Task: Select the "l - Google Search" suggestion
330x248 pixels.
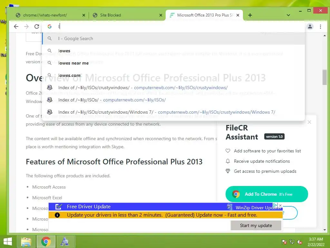Action: click(x=173, y=39)
